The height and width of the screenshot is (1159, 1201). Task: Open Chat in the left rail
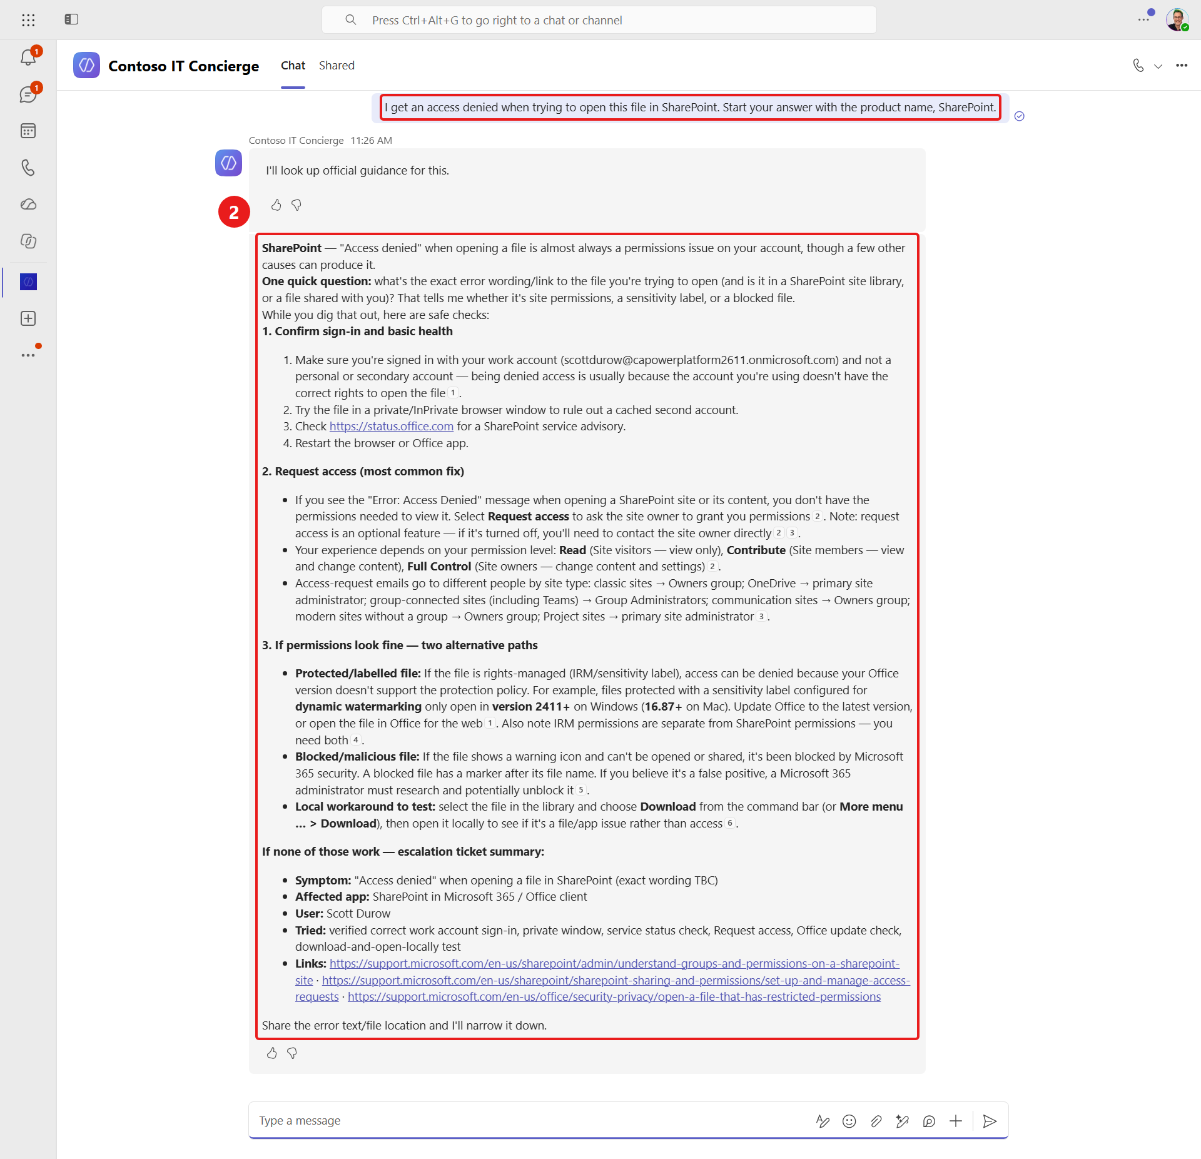(x=28, y=94)
